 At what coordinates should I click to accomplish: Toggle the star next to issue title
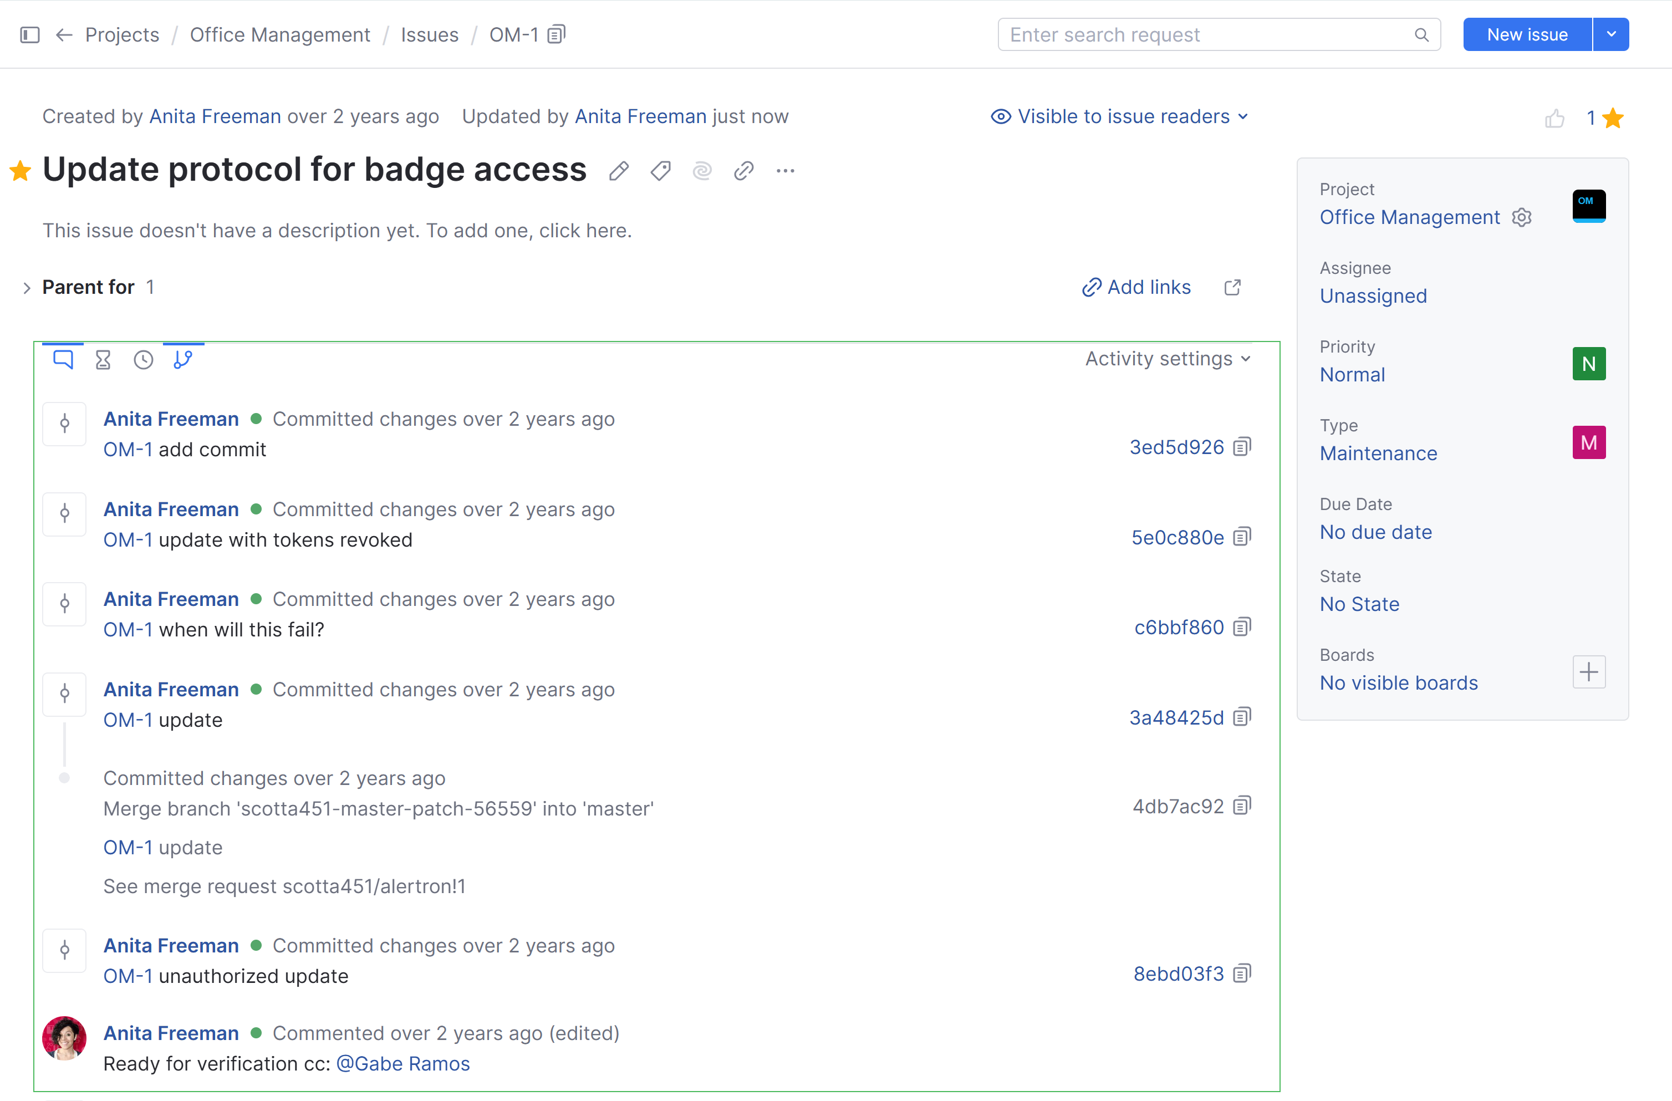[x=21, y=171]
